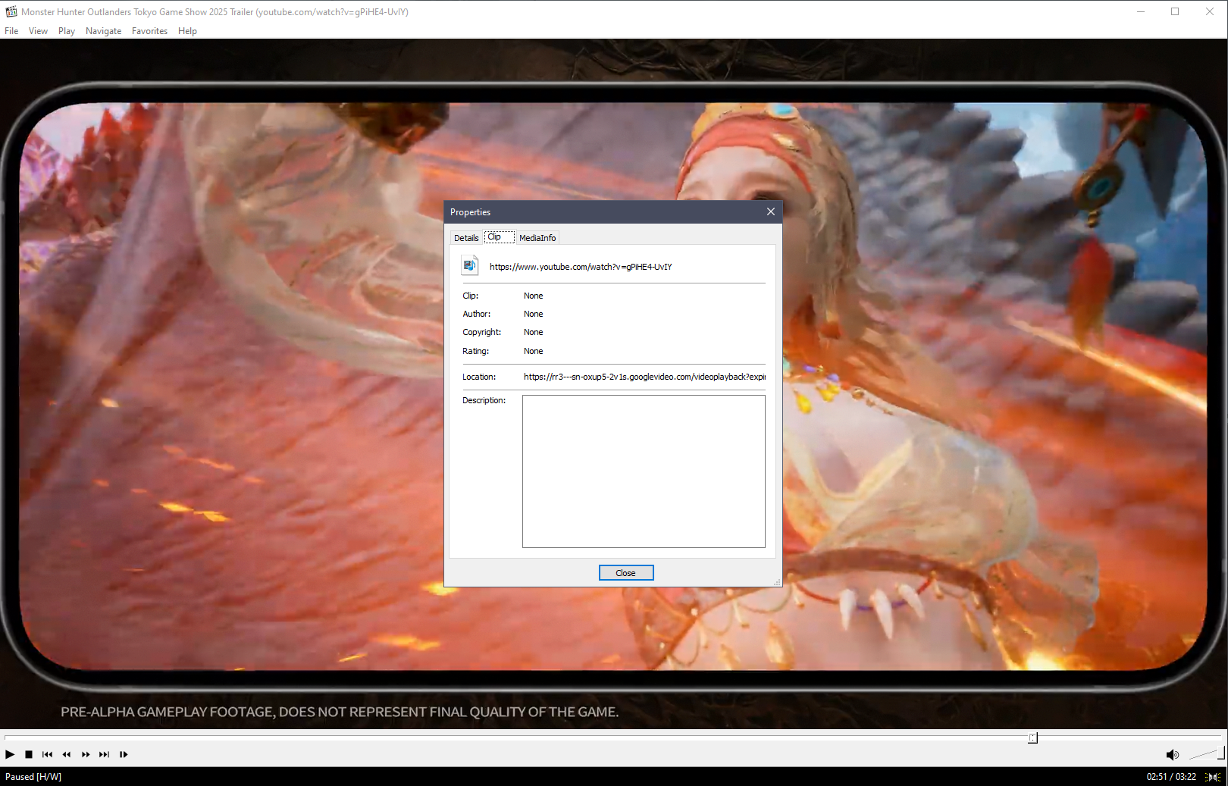Decrease playback rate with the rewind arrows
This screenshot has height=786, width=1228.
click(x=67, y=754)
